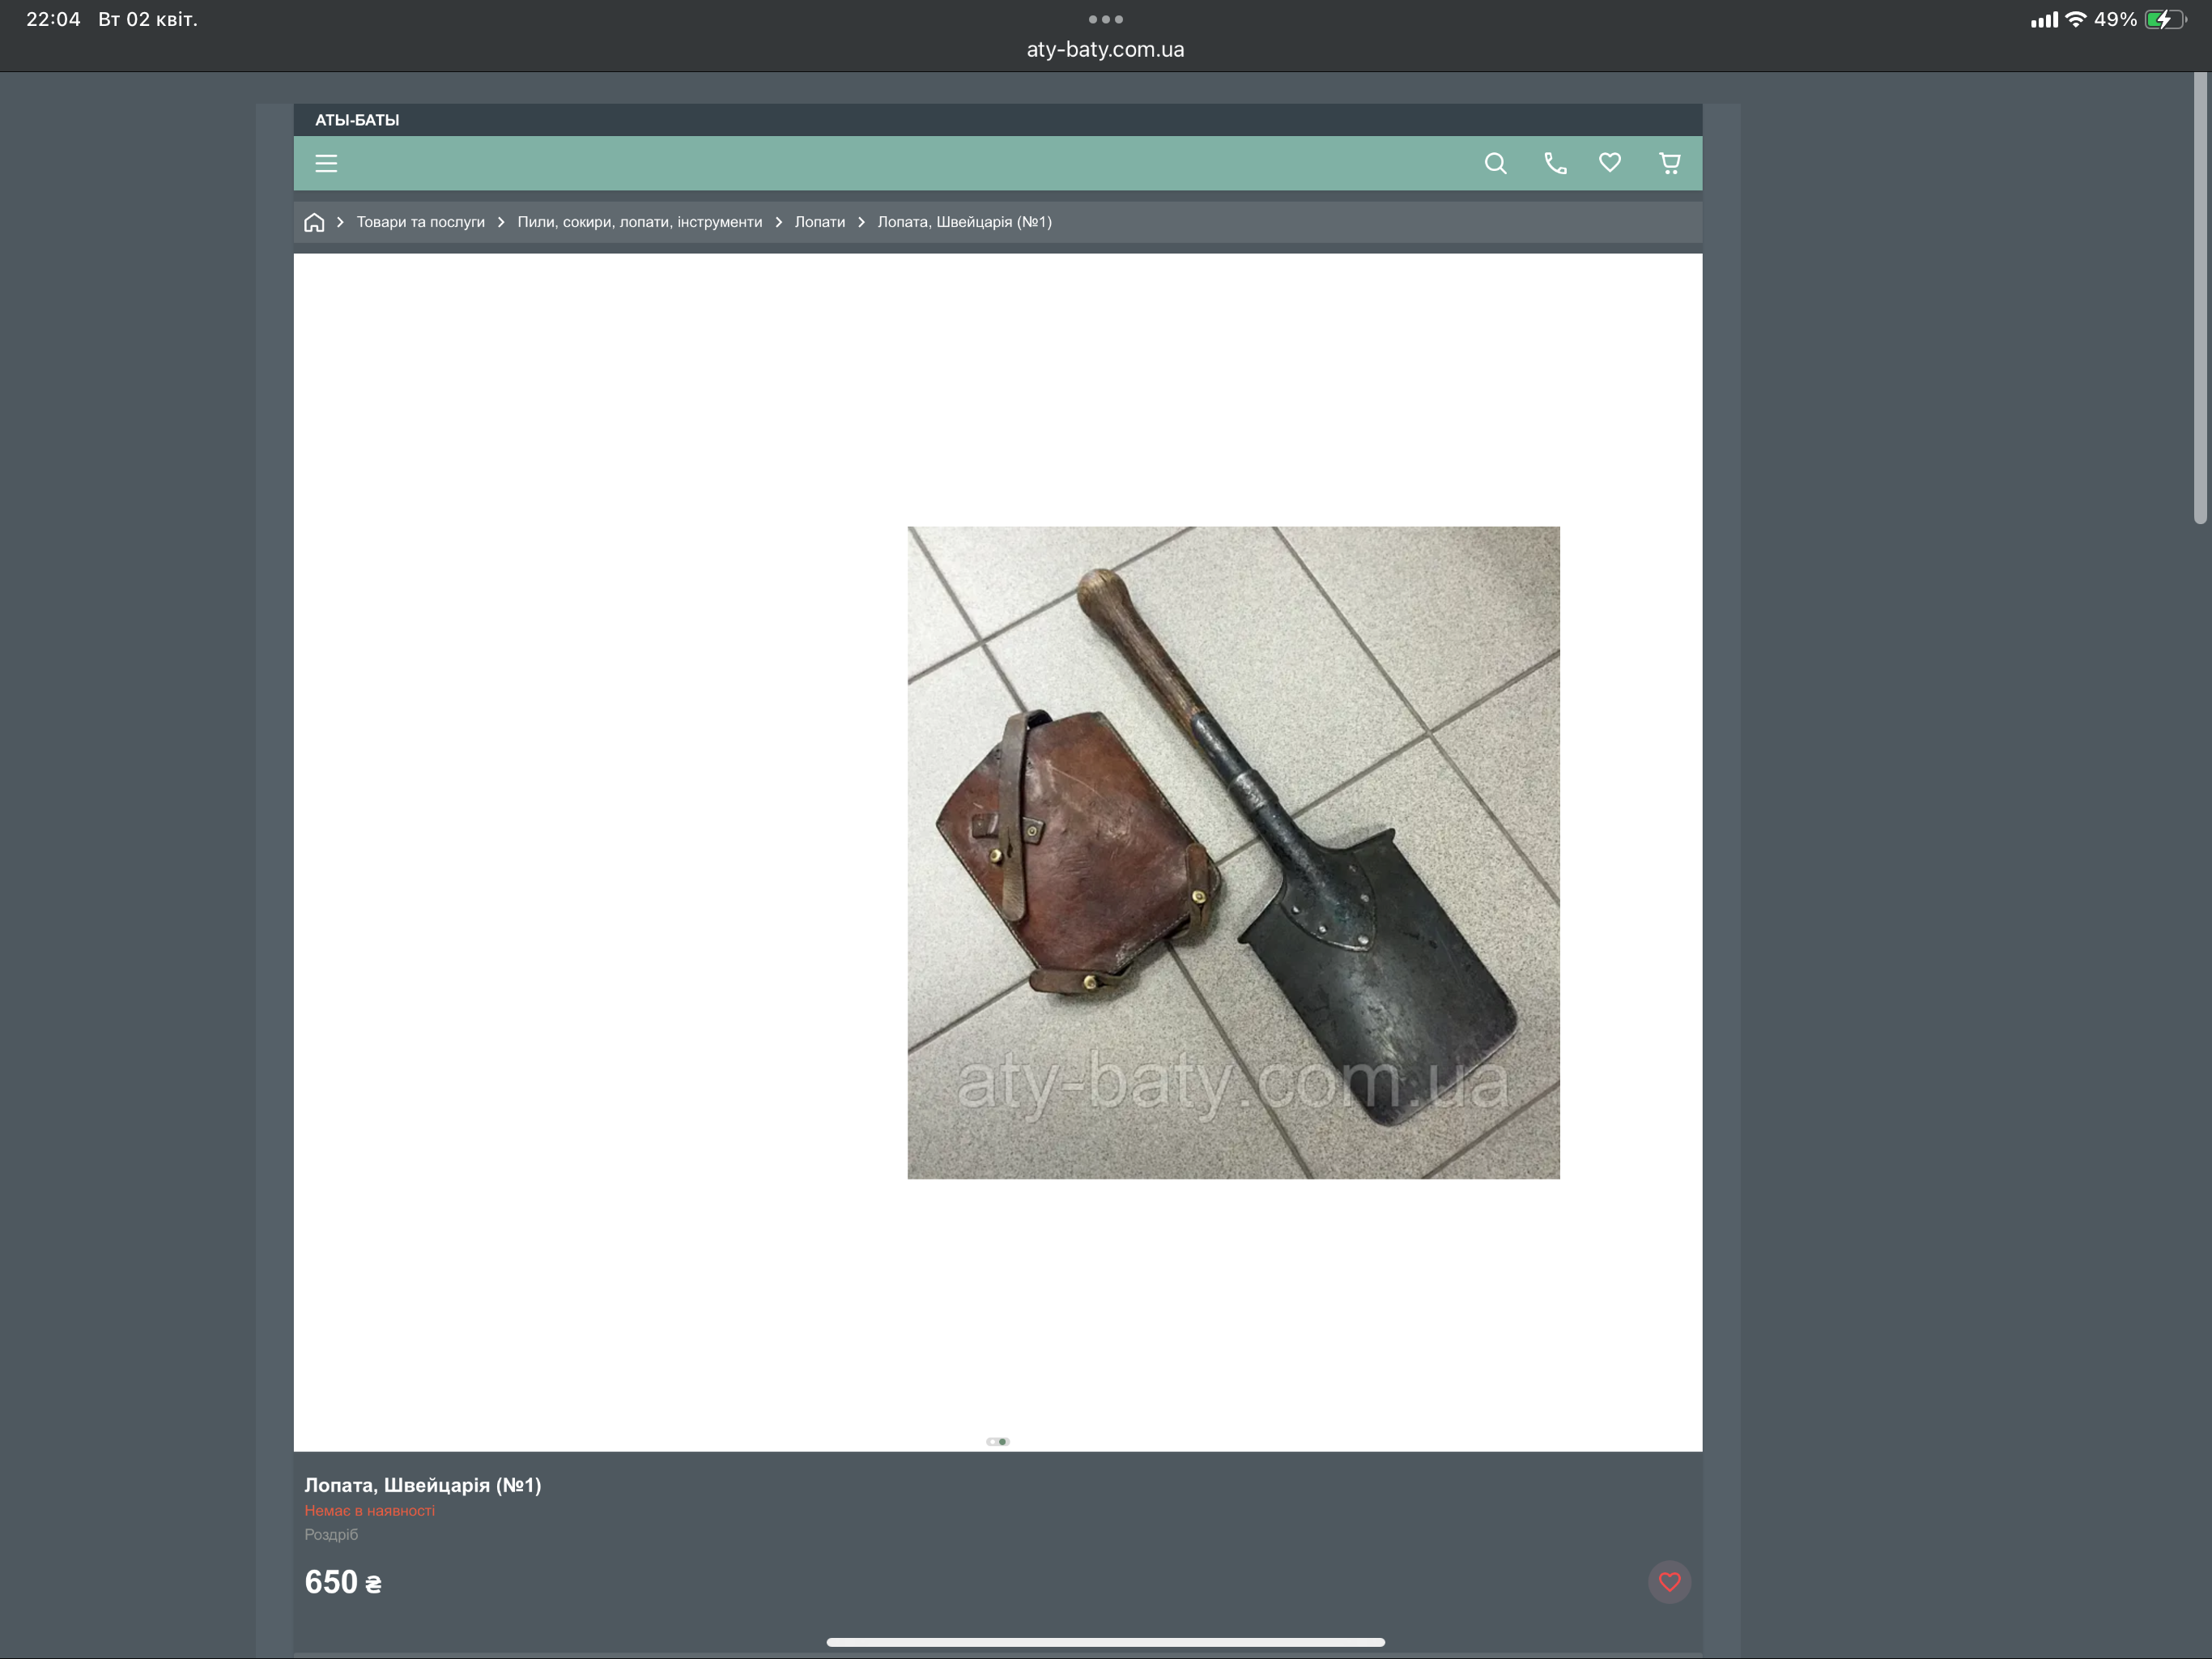This screenshot has width=2212, height=1659.
Task: Click chevron after the home icon
Action: [340, 222]
